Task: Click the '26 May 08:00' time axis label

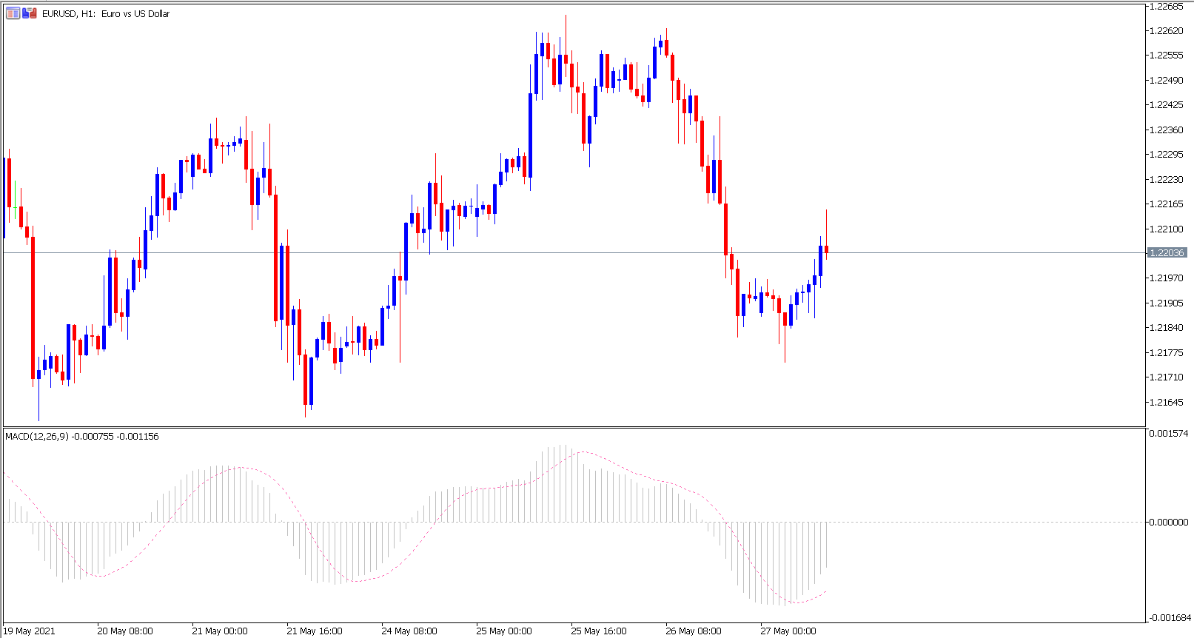Action: coord(694,631)
